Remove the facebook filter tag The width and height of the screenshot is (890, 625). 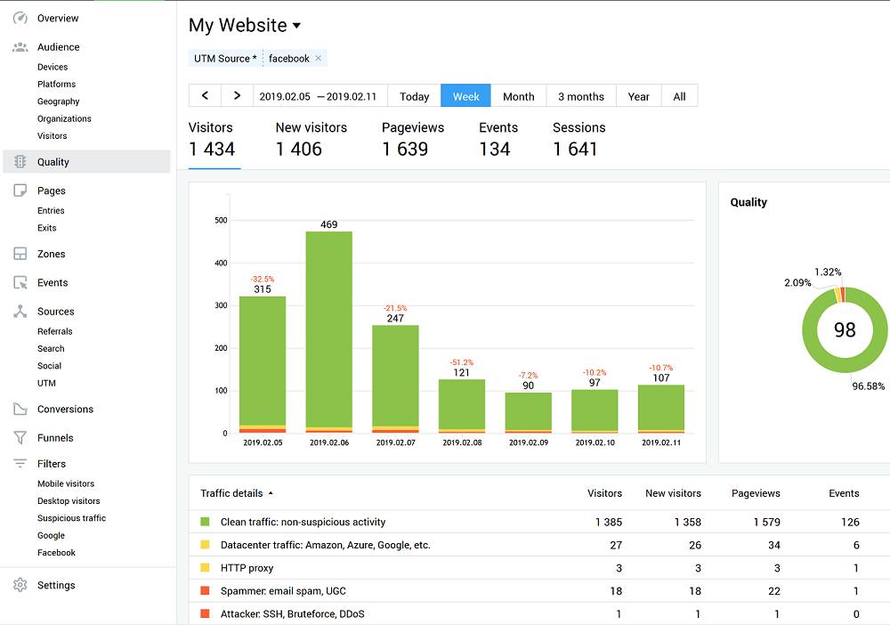319,59
